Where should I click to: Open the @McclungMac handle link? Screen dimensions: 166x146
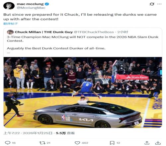click(31, 8)
